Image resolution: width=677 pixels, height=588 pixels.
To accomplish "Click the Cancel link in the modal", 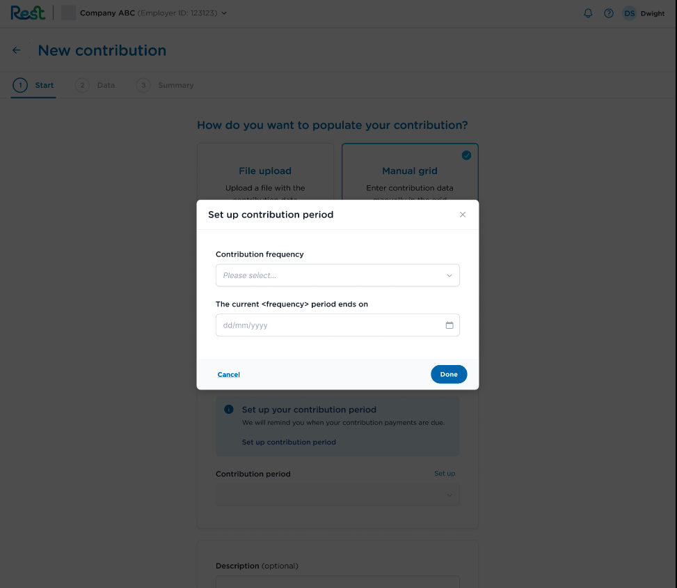I will coord(228,374).
